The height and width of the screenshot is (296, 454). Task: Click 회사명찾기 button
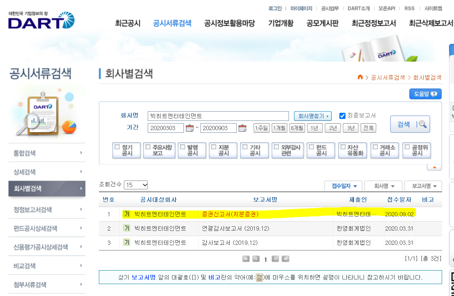pos(313,116)
